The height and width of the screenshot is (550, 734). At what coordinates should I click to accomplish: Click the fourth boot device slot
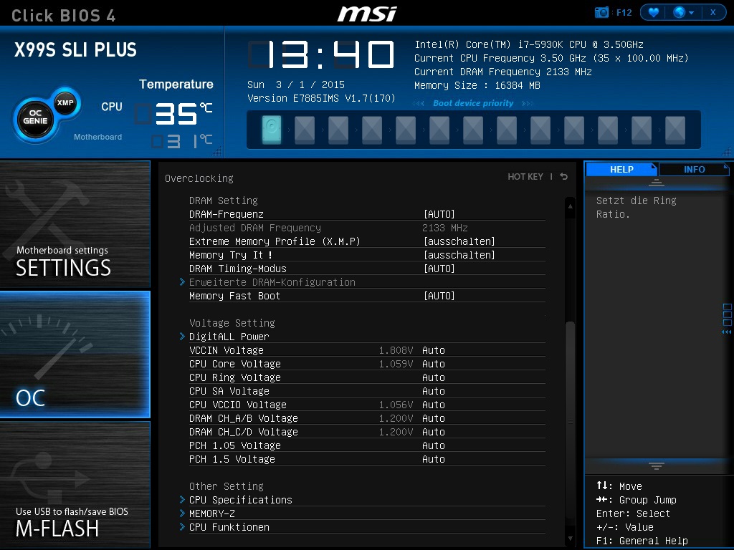[372, 130]
